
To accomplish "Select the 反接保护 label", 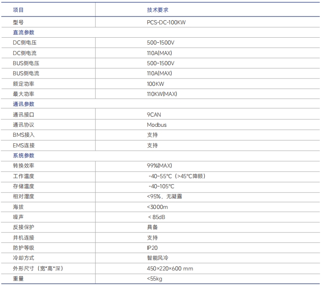I will [23, 227].
